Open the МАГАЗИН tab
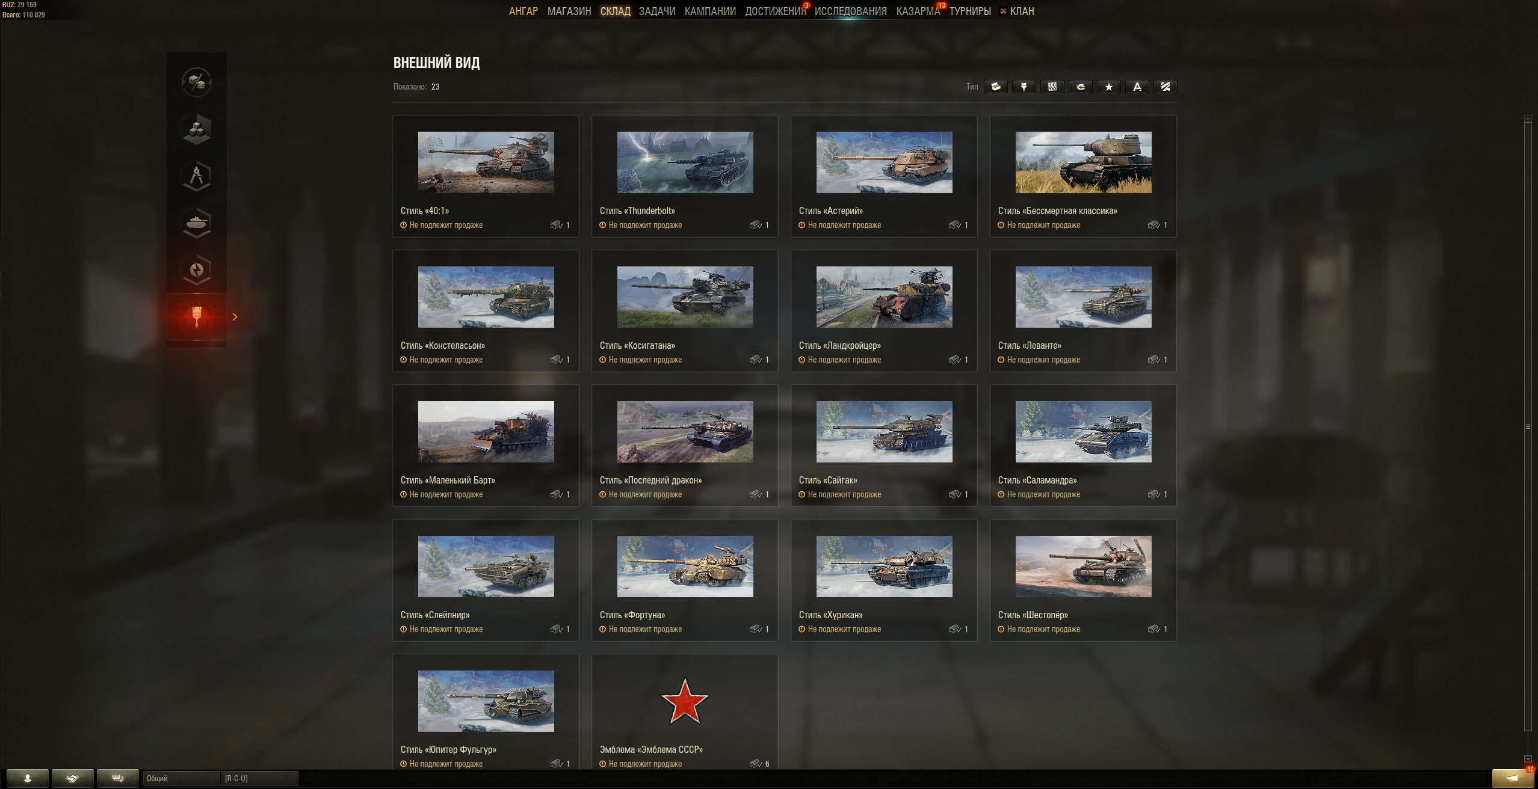 click(x=569, y=11)
